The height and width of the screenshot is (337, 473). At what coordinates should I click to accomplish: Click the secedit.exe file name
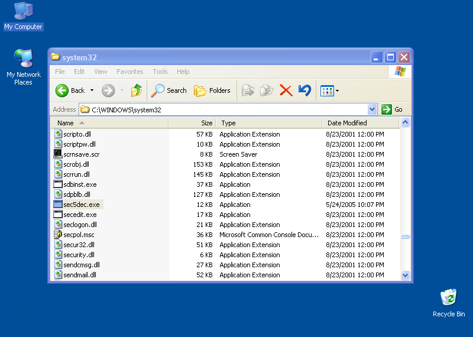pyautogui.click(x=80, y=215)
